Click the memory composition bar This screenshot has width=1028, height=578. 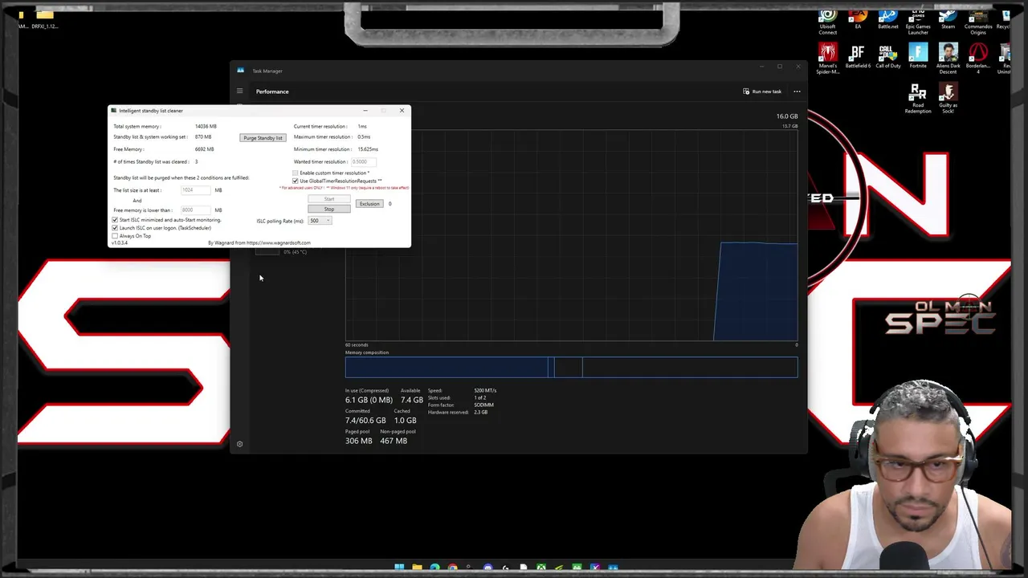571,367
